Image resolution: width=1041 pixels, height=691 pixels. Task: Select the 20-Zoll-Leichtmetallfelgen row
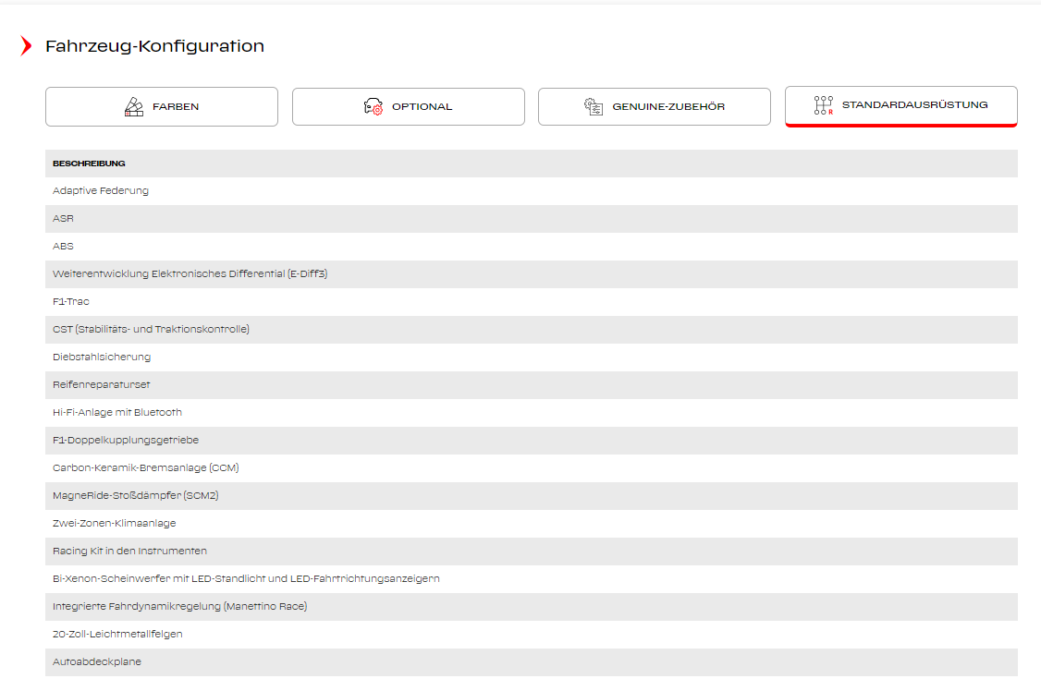pyautogui.click(x=117, y=635)
